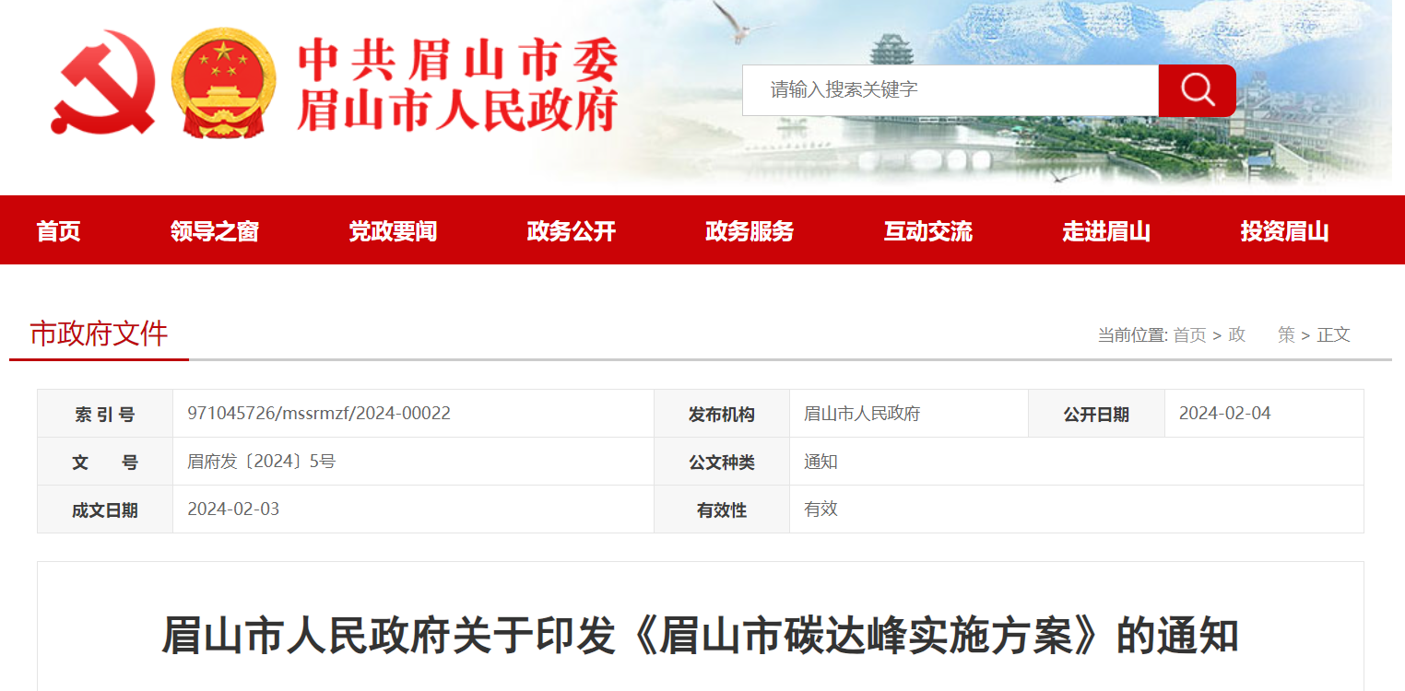Click the red search magnifier button
Image resolution: width=1405 pixels, height=691 pixels.
1197,90
